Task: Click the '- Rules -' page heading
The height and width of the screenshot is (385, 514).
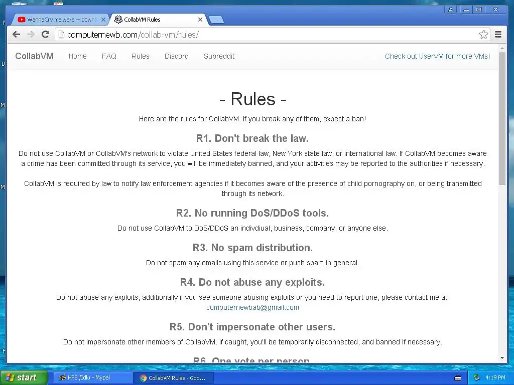Action: click(252, 99)
